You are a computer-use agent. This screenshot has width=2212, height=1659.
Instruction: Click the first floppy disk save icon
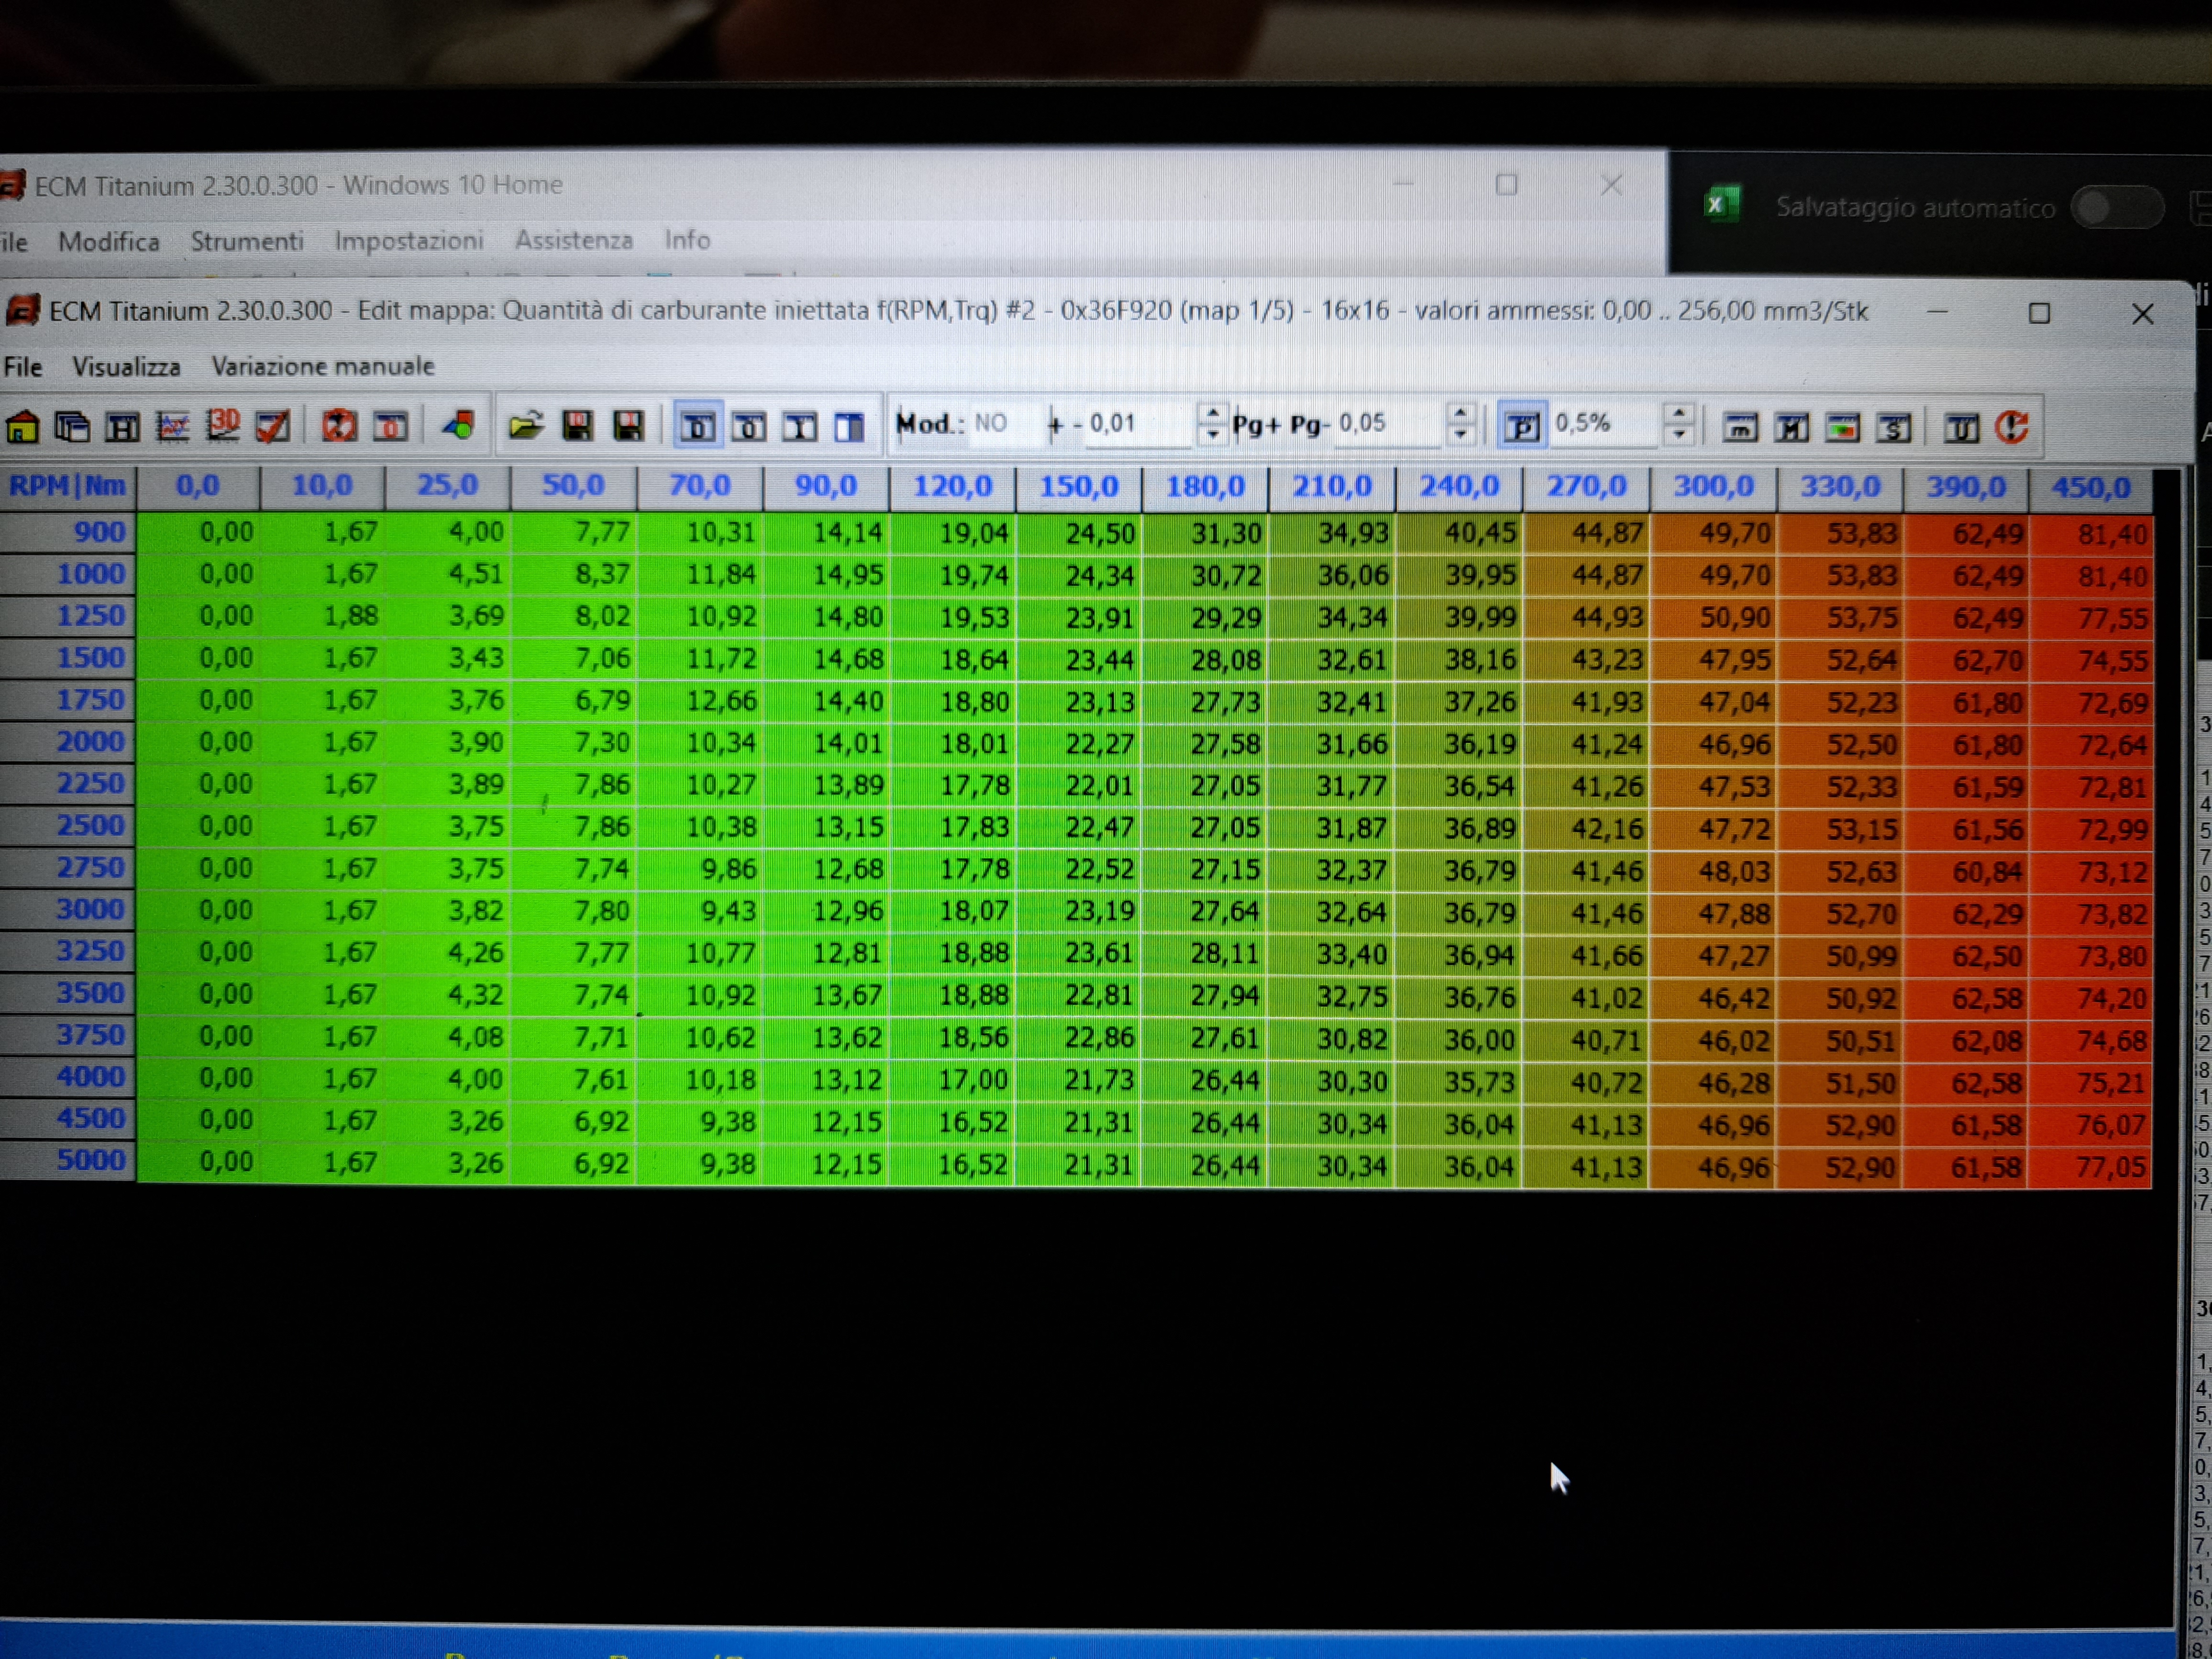pos(577,427)
